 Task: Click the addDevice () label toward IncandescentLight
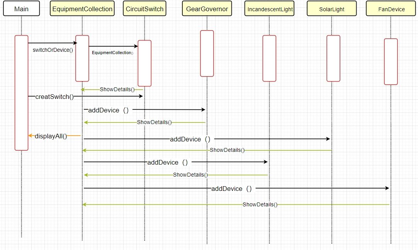[168, 162]
